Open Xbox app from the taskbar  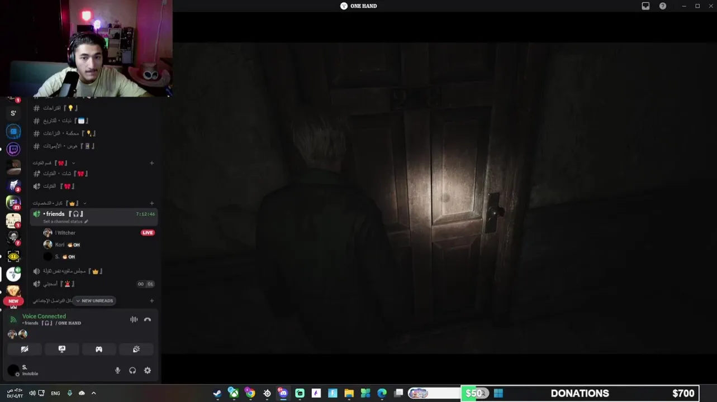234,393
